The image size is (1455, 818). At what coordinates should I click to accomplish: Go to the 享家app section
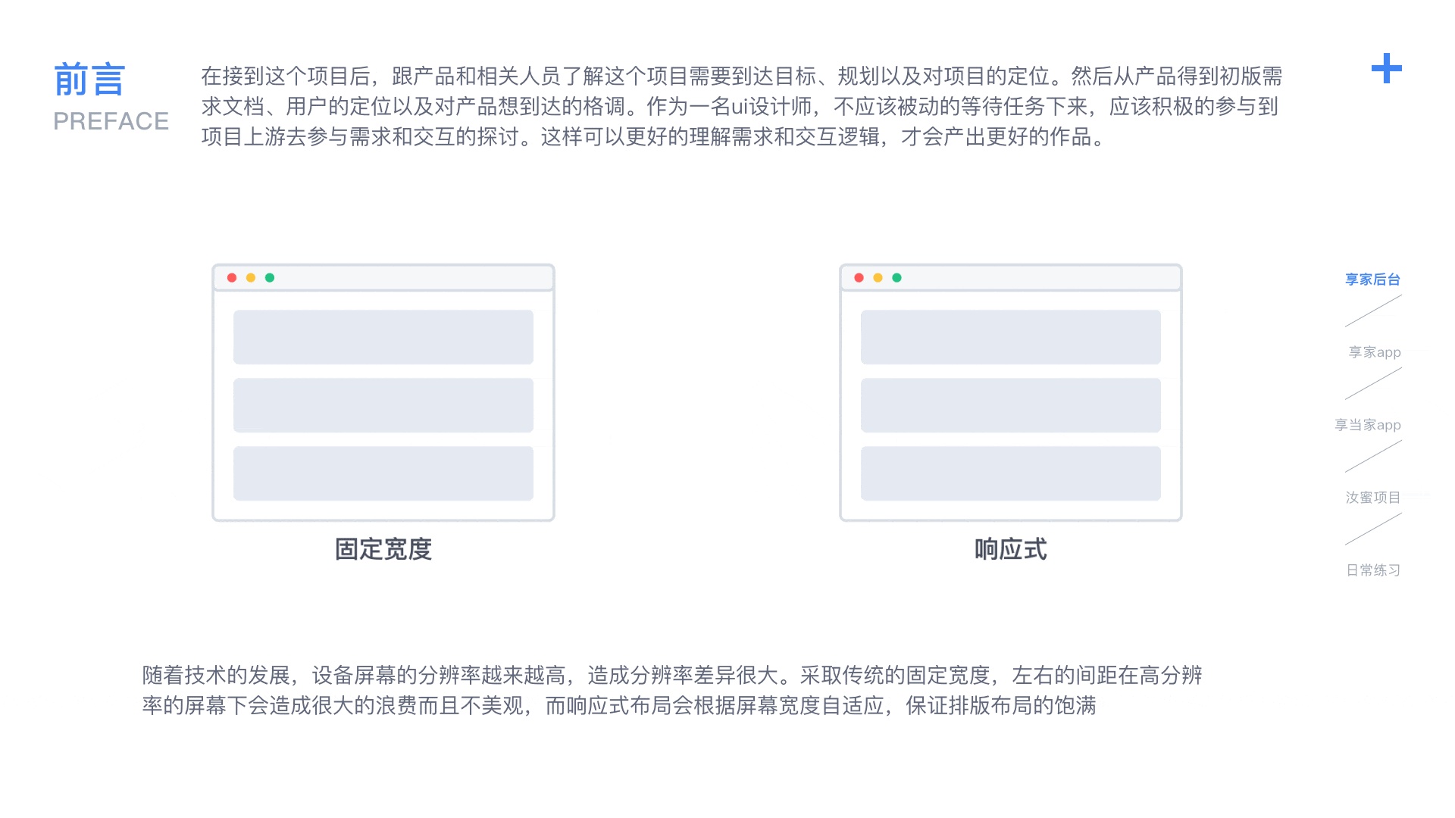coord(1374,352)
